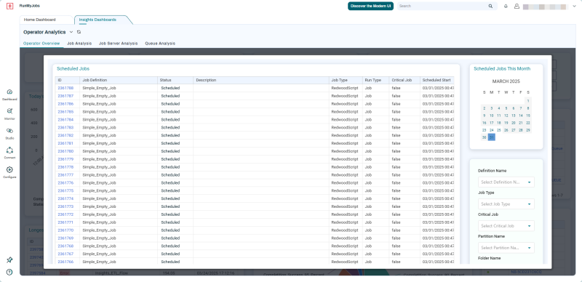Screen dimensions: 582x282
Task: Open job ID 2361785 link
Action: click(65, 112)
